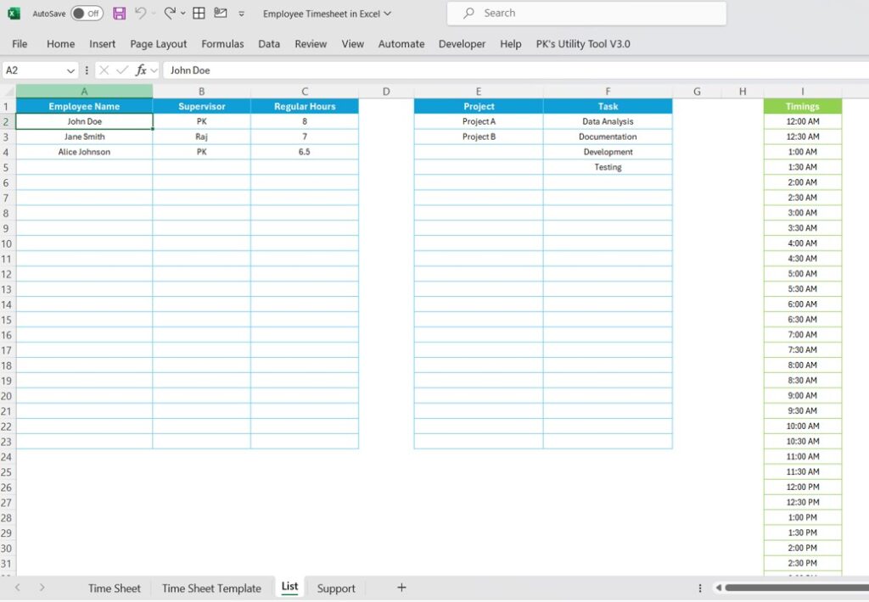The image size is (869, 602).
Task: Open the File menu
Action: point(20,44)
